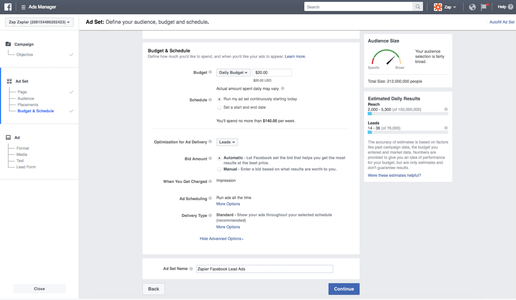Click the Autofill Ad Set link
The image size is (516, 300).
pyautogui.click(x=502, y=22)
